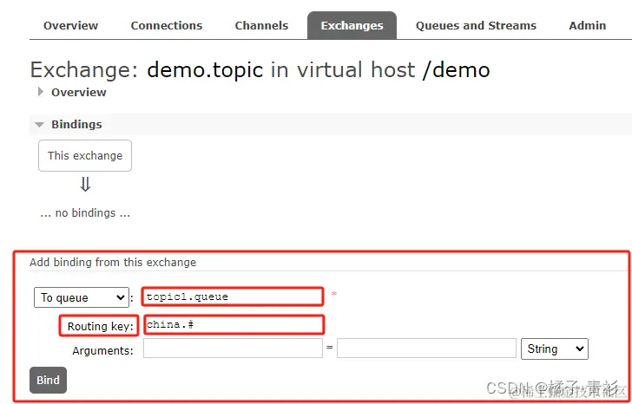
Task: Open the String argument type dropdown
Action: point(555,349)
